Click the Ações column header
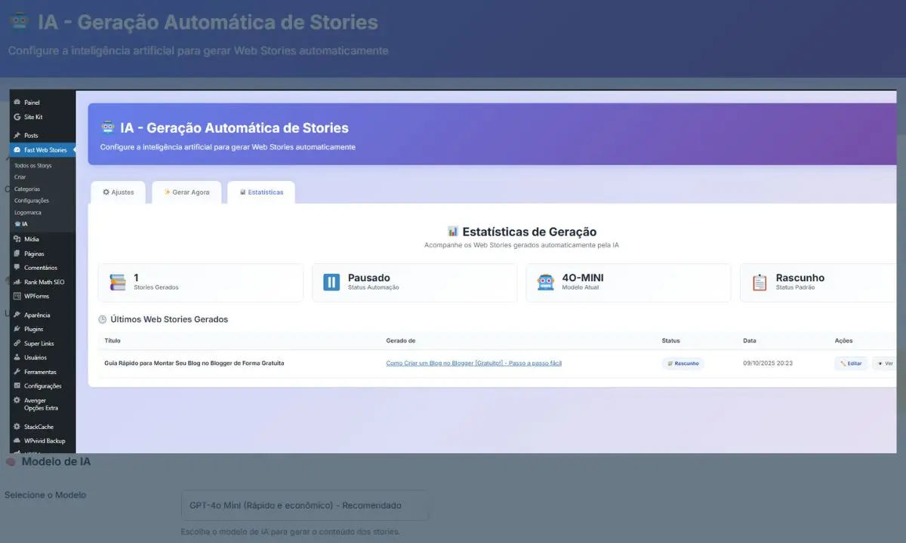906x543 pixels. click(x=843, y=341)
